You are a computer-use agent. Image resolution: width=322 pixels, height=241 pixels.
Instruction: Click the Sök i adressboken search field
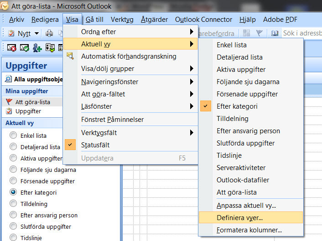[301, 33]
